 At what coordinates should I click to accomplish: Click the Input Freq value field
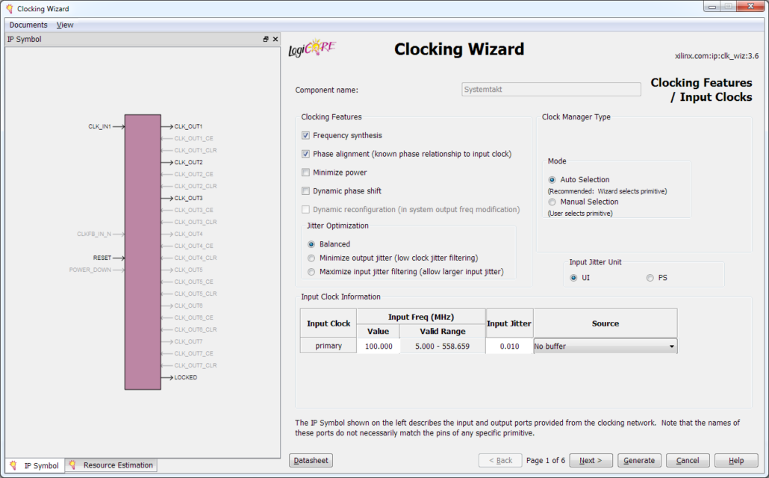[x=379, y=347]
